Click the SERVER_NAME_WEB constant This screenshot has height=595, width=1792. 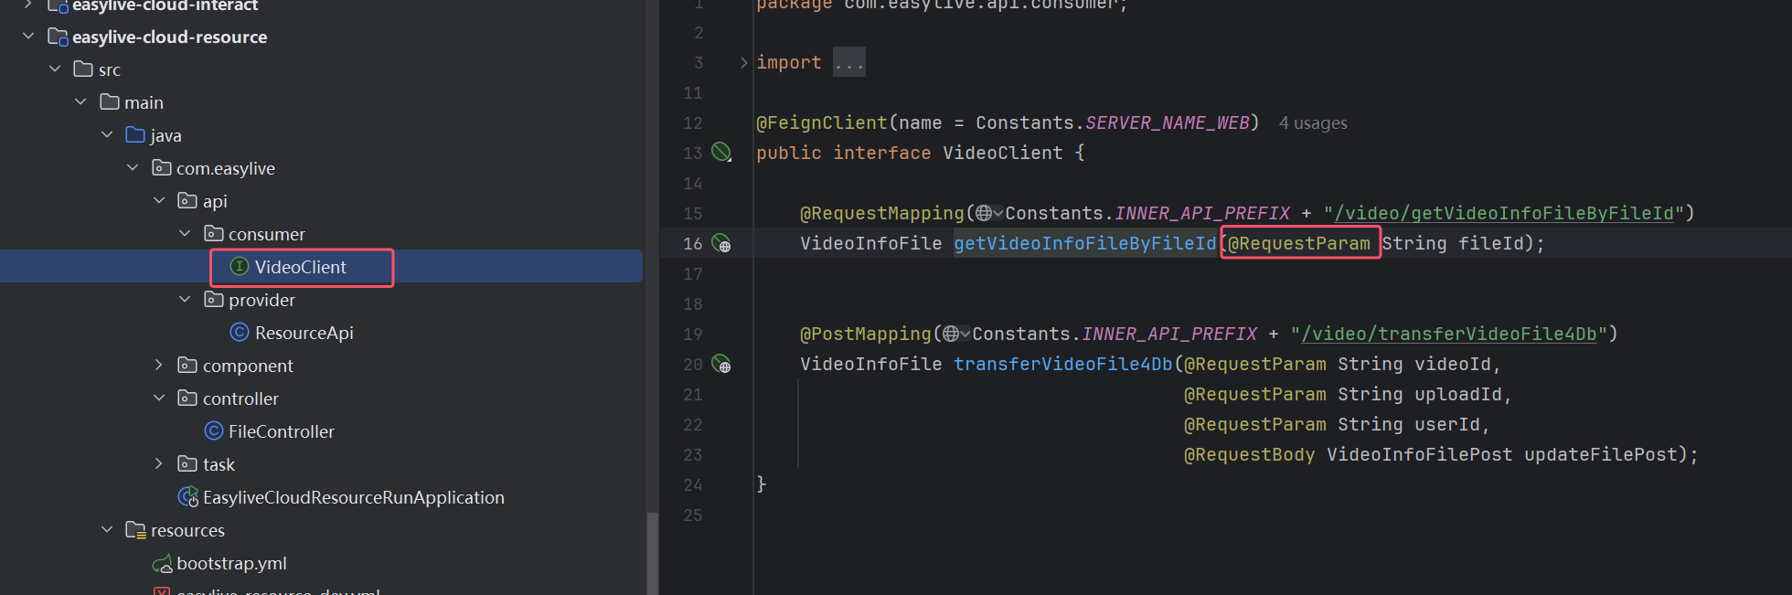tap(1168, 122)
